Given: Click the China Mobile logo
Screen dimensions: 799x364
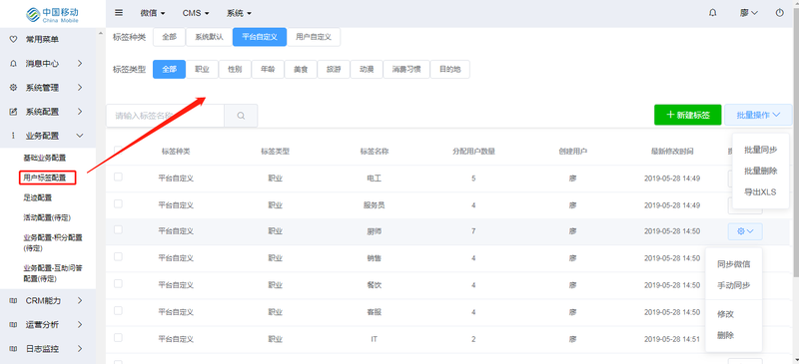Looking at the screenshot, I should tap(53, 14).
